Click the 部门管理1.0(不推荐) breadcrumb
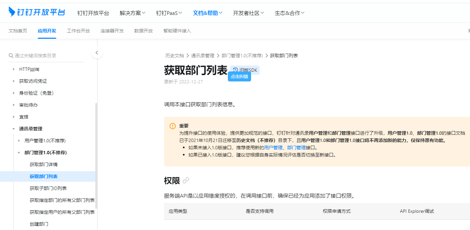Image resolution: width=470 pixels, height=230 pixels. pos(242,56)
